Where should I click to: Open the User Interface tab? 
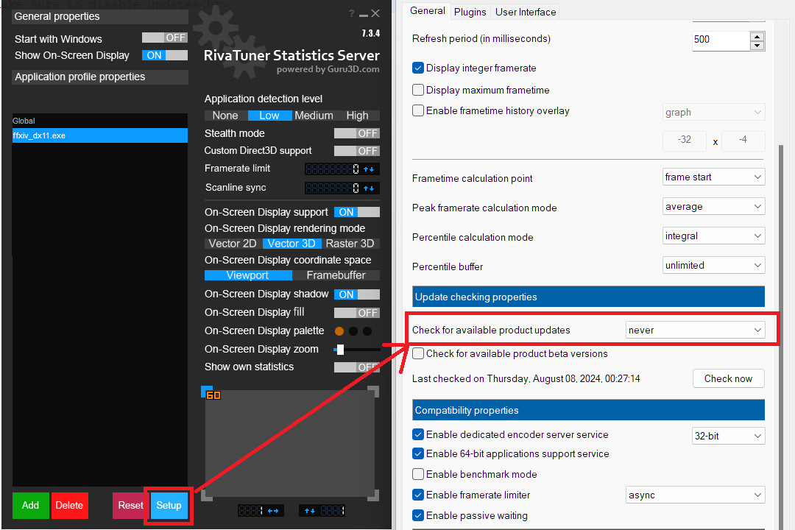click(x=526, y=12)
